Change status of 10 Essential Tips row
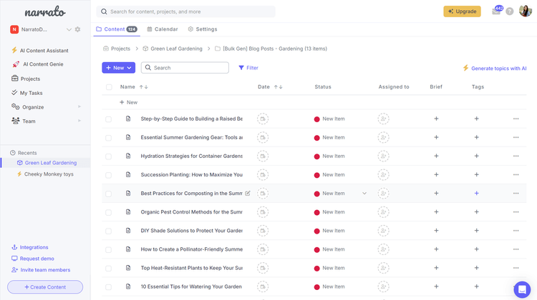537x300 pixels. (x=329, y=286)
